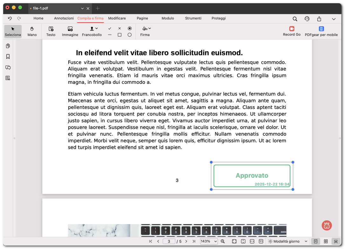Open the Pagine ribbon tab
The image size is (345, 249).
142,18
